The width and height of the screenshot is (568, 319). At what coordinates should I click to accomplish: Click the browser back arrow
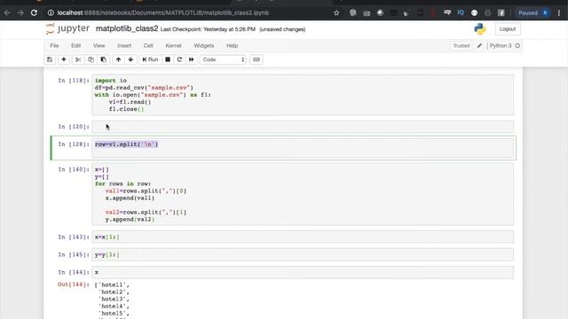click(7, 12)
